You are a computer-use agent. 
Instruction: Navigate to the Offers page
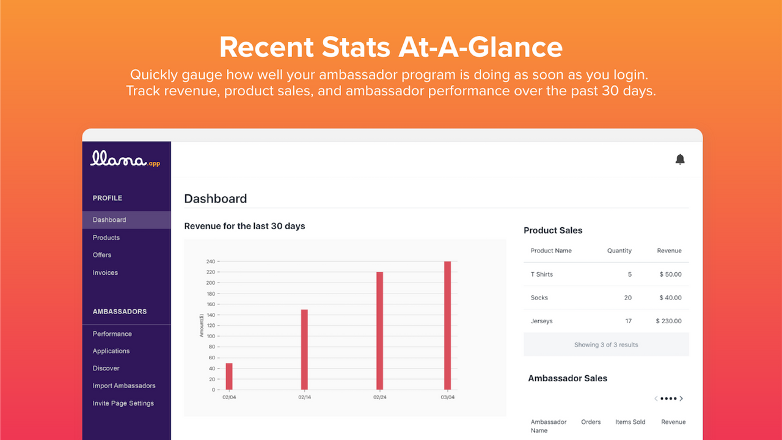(101, 255)
